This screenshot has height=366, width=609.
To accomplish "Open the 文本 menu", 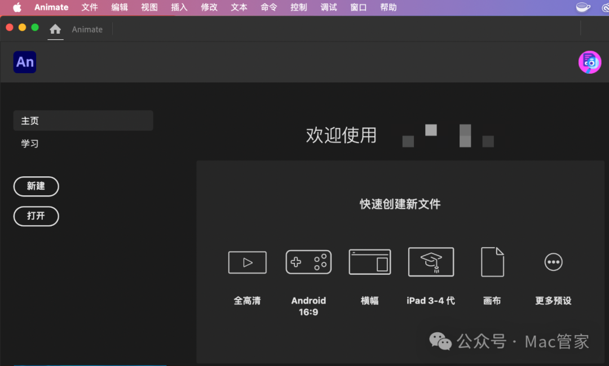I will pos(239,7).
